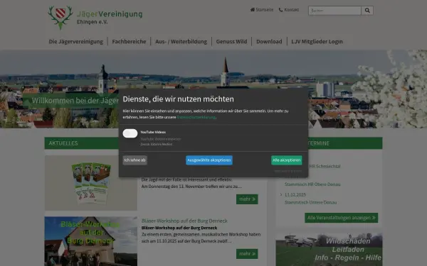Click the 'HR Schmiechtal' event entry
This screenshot has width=427, height=266.
coord(325,167)
